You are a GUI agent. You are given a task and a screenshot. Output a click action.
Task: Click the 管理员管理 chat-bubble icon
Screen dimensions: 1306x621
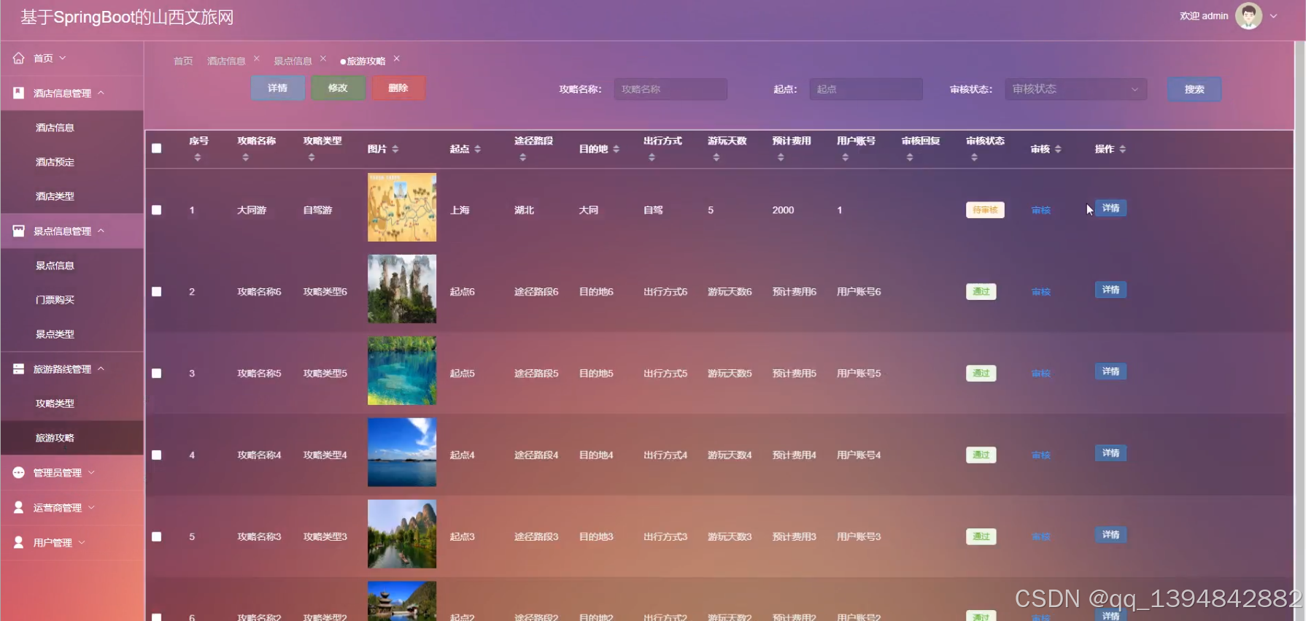pos(18,473)
